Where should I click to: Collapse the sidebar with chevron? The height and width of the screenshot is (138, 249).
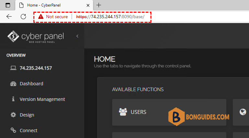(x=77, y=36)
